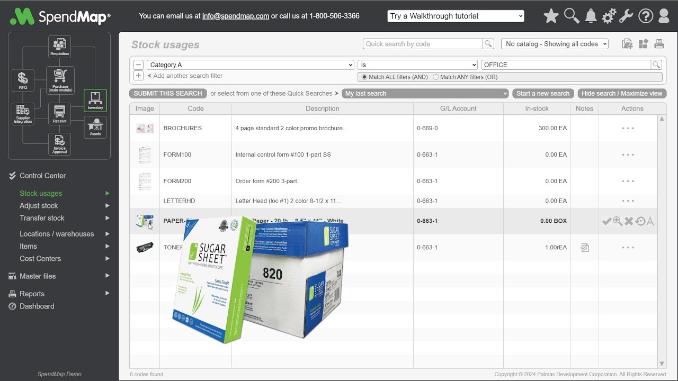Viewport: 678px width, 381px height.
Task: Sort by the G/L Account column header
Action: click(458, 108)
